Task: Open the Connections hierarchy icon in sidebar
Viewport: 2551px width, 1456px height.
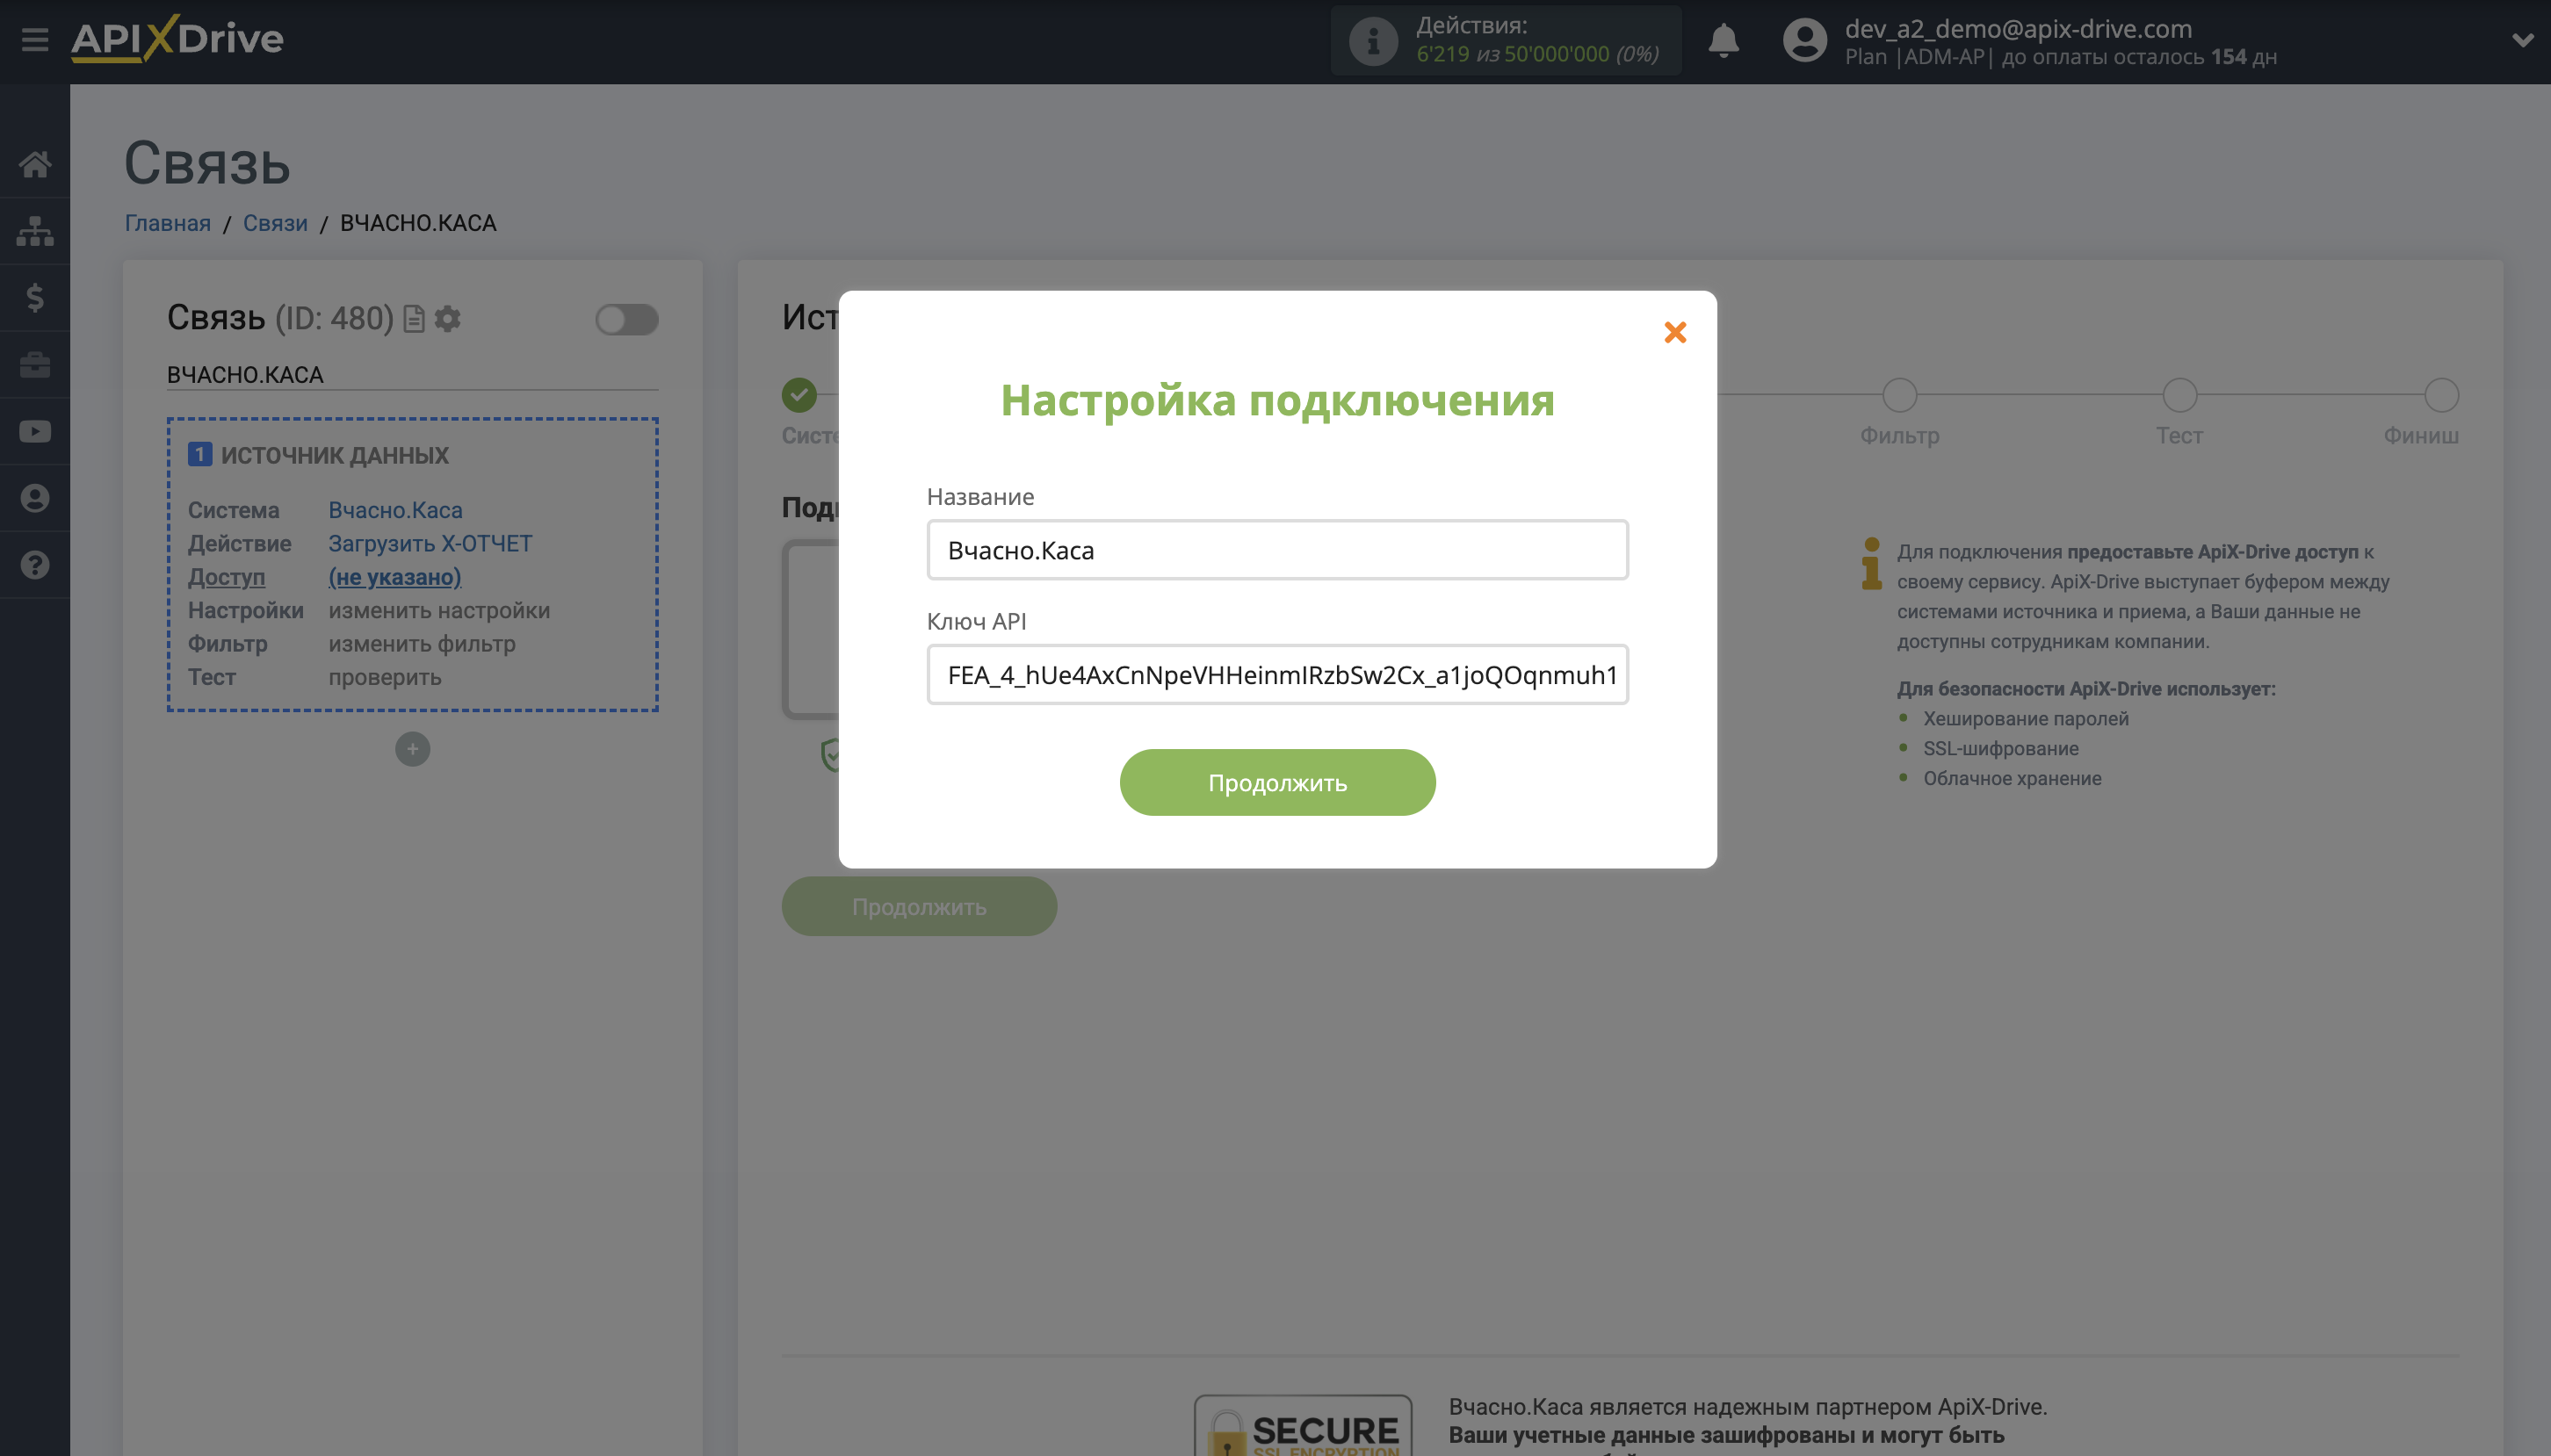Action: [x=36, y=231]
